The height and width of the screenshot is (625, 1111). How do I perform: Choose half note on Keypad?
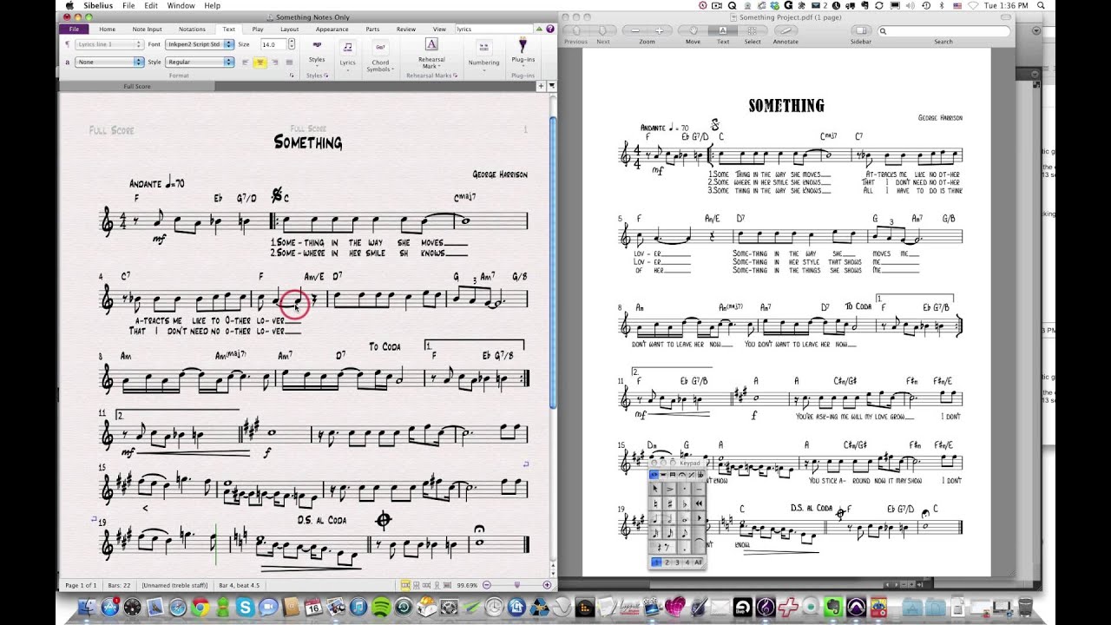click(670, 519)
